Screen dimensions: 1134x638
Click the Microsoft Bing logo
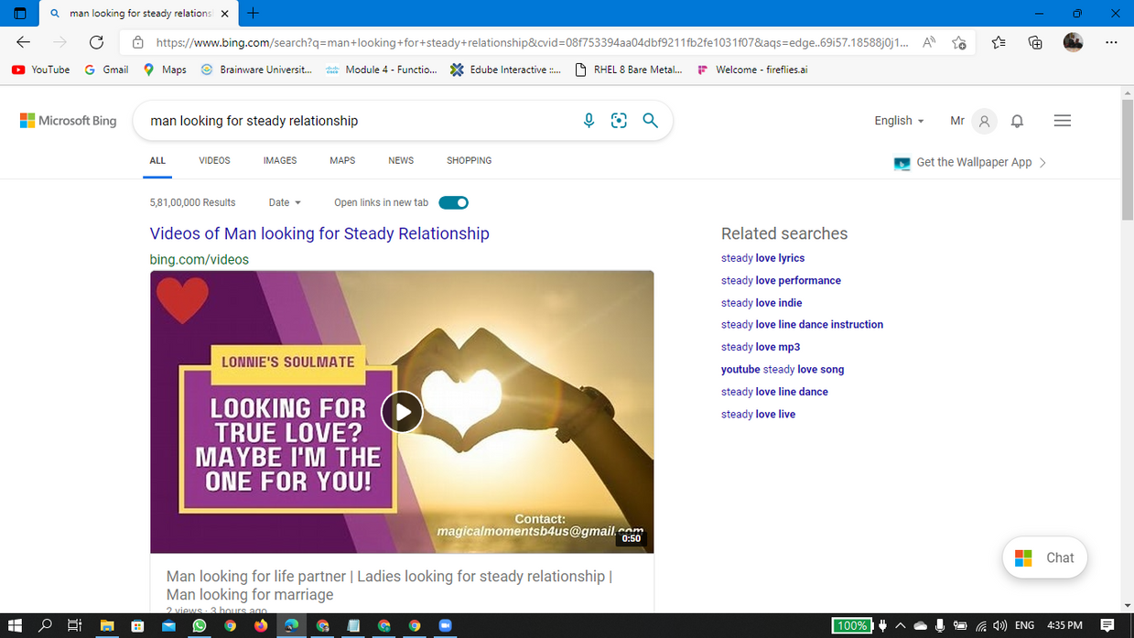(x=69, y=121)
